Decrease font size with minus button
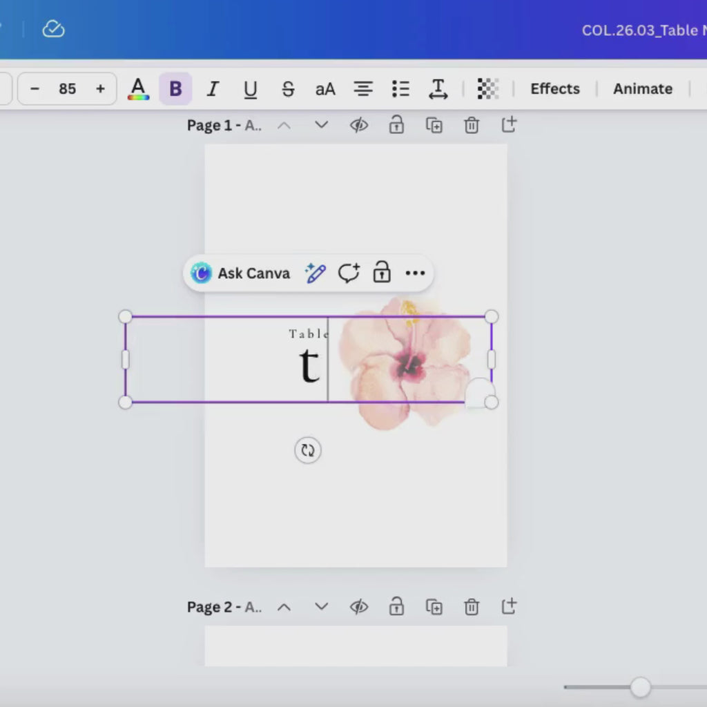The image size is (707, 707). point(35,89)
